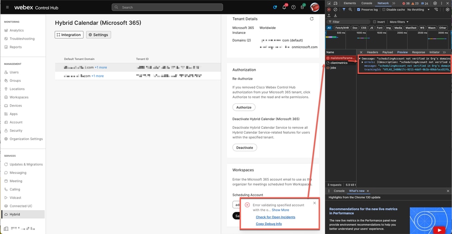This screenshot has width=452, height=234.
Task: Click Copy Debug Info link
Action: click(x=269, y=224)
